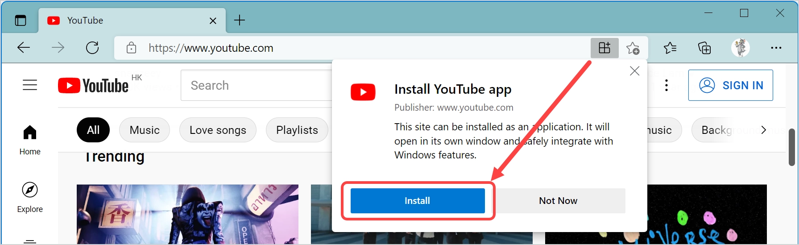
Task: Show more filter chips with right chevron
Action: pos(763,130)
